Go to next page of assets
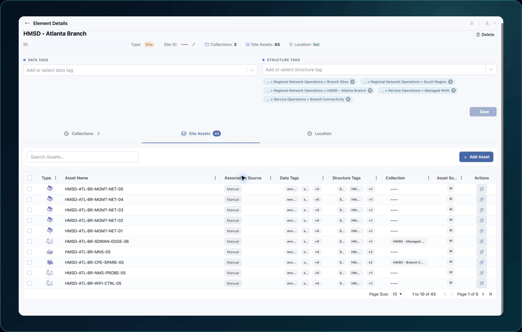Viewport: 522px width, 332px height. (483, 294)
